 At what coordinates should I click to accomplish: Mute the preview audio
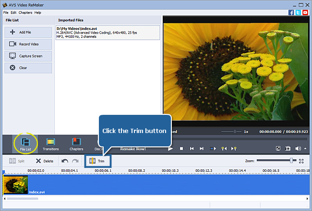[298, 148]
